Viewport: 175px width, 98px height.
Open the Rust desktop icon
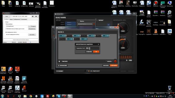(x=17, y=70)
